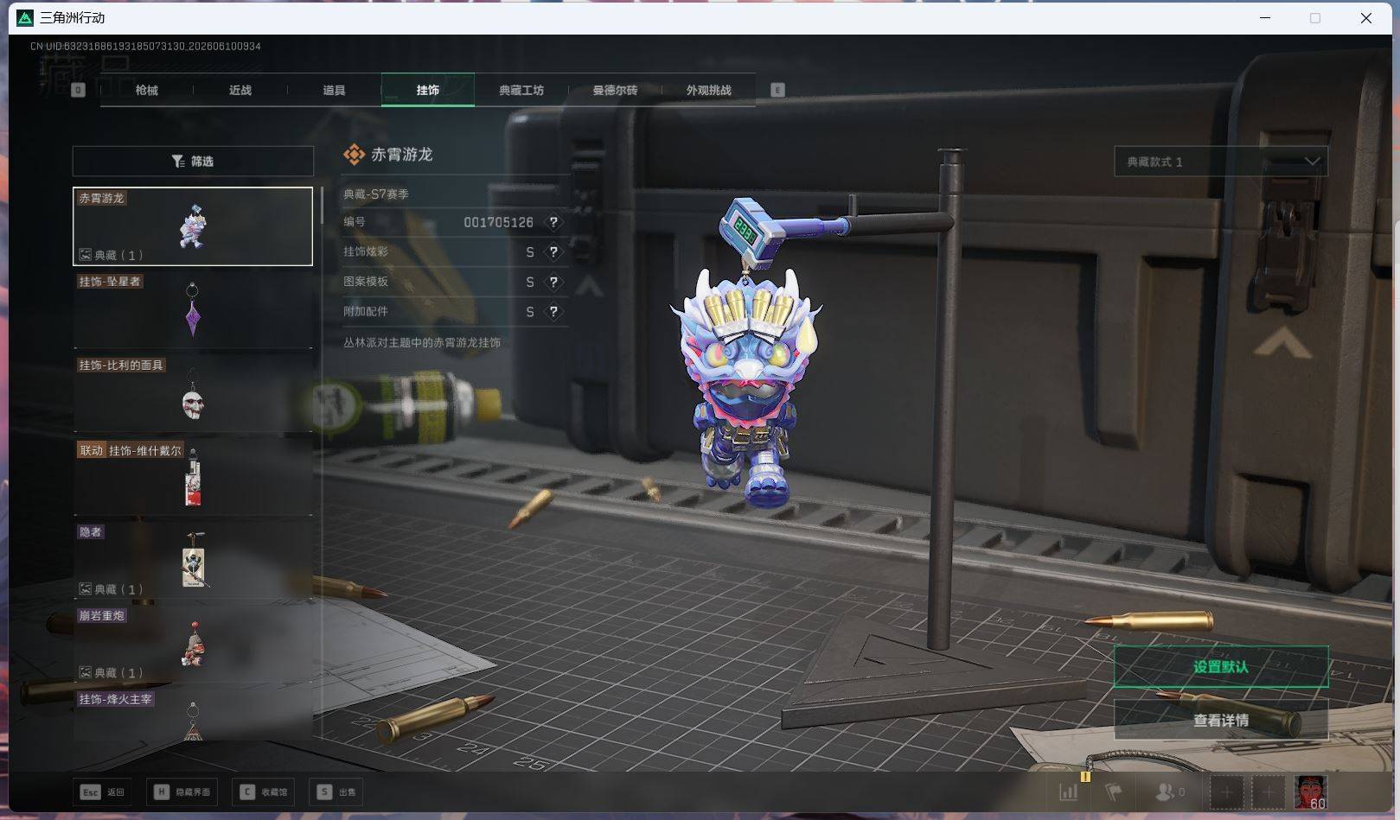Screen dimensions: 1400x820
Task: Click the 典藏 (1) image icon under 崩岩重炮
Action: [86, 672]
